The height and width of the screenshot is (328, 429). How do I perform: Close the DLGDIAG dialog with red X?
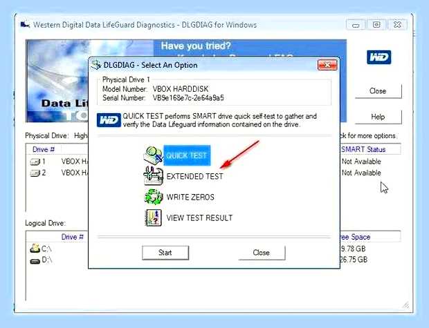click(x=327, y=65)
